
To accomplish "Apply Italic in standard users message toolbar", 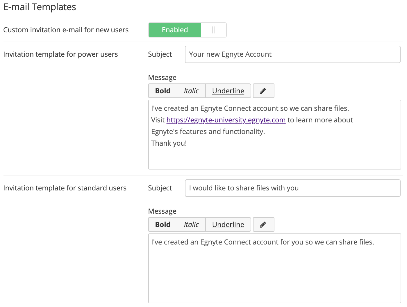I will point(191,224).
